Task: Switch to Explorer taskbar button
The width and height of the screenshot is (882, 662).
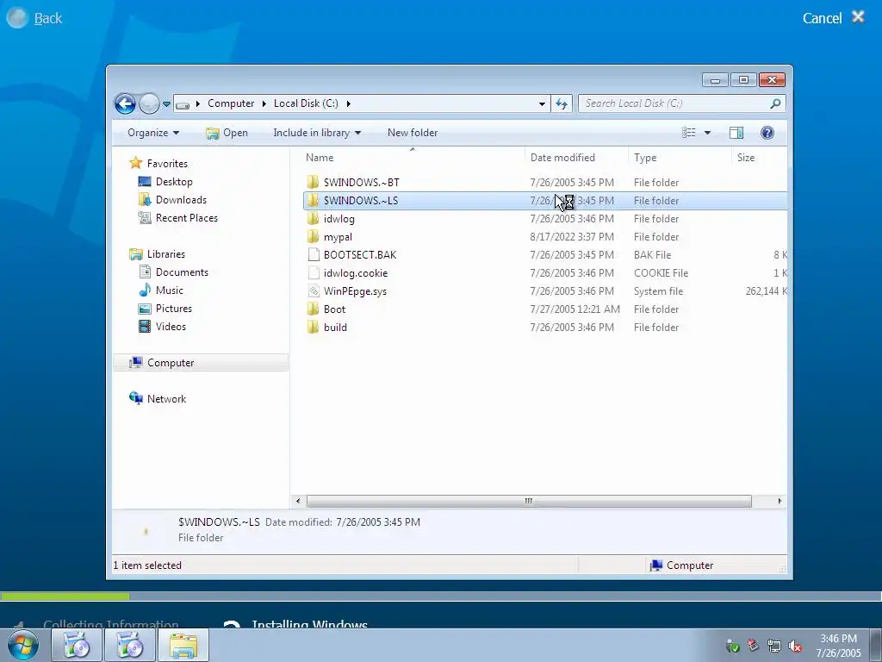Action: tap(183, 645)
